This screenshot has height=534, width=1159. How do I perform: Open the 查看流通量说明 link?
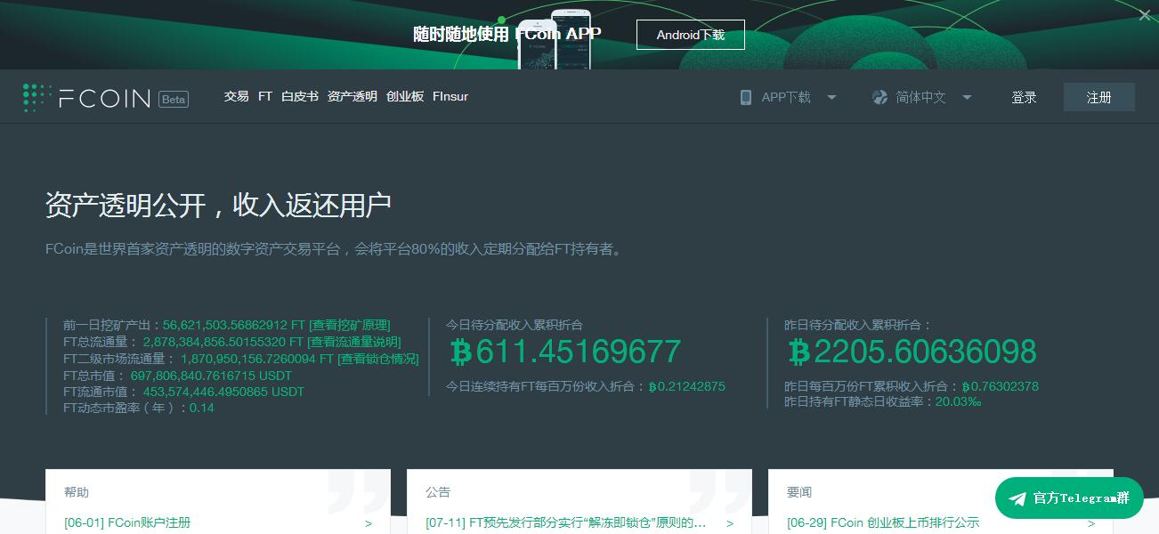coord(354,342)
